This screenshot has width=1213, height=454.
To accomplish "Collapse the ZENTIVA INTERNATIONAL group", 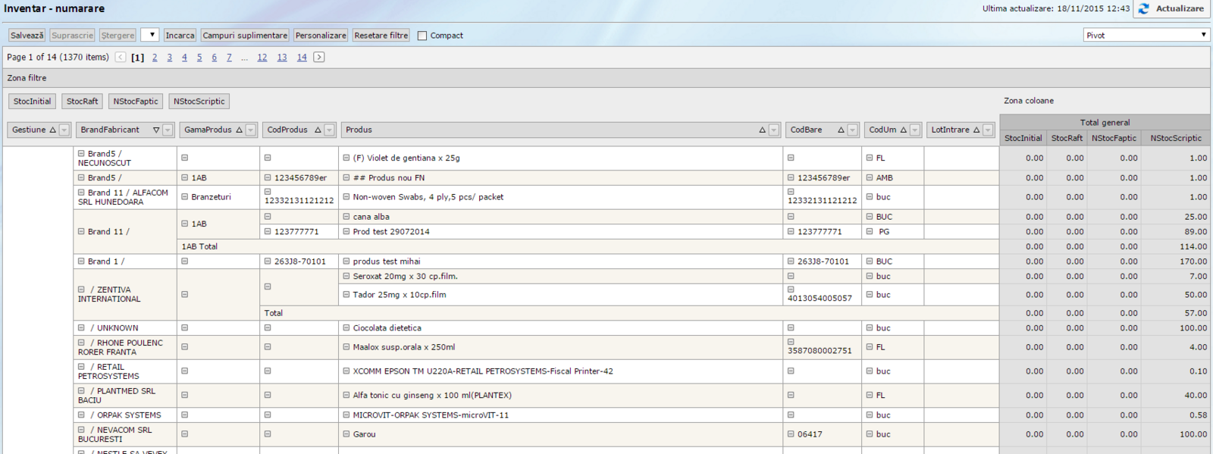I will click(x=81, y=290).
